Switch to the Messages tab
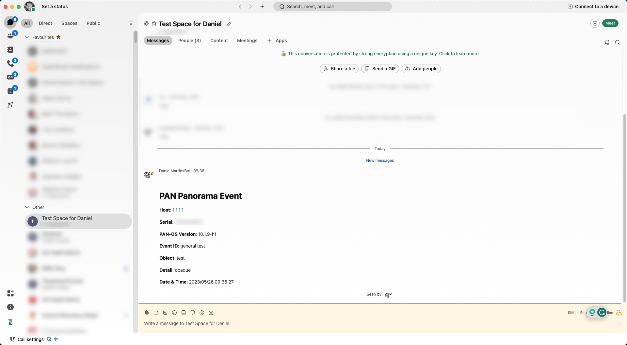Screen dimensions: 627x345 coord(158,41)
